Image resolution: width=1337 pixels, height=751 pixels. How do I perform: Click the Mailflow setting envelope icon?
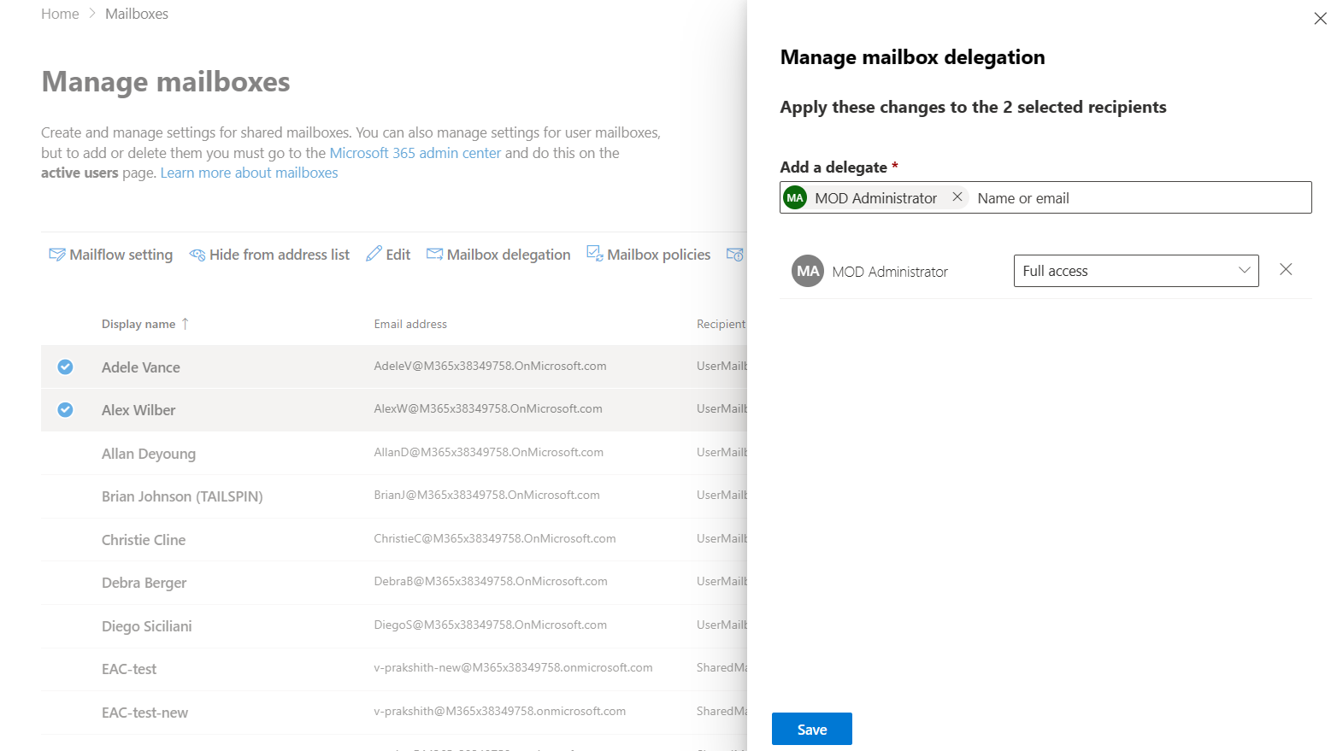[57, 255]
